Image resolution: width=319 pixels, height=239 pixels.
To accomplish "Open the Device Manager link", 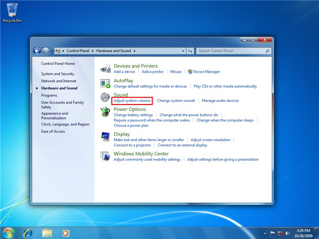I will click(206, 71).
